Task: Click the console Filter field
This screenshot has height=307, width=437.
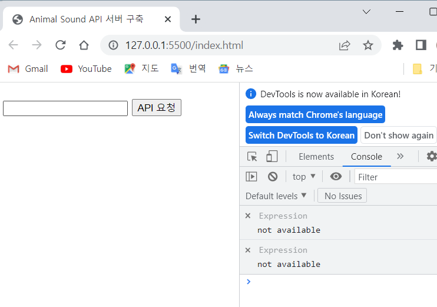Action: [396, 177]
